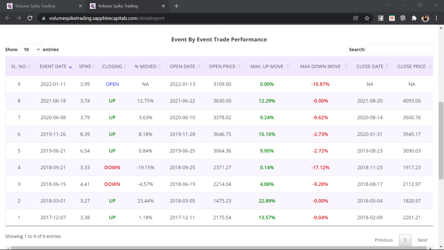
Task: Open Chrome's three-dot menu
Action: pos(437,18)
